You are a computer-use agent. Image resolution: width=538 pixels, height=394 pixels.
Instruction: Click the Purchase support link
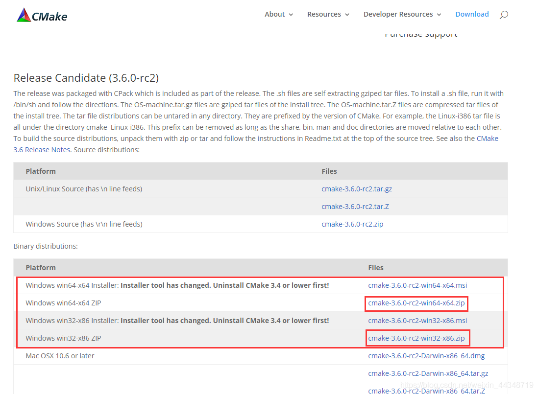point(420,33)
